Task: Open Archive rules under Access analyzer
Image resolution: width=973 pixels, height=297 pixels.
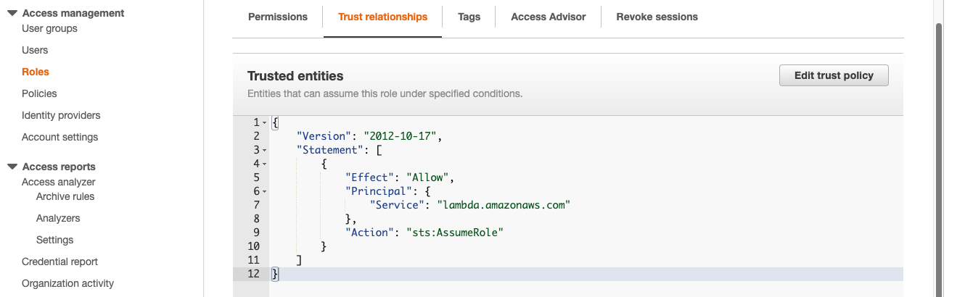Action: tap(65, 196)
